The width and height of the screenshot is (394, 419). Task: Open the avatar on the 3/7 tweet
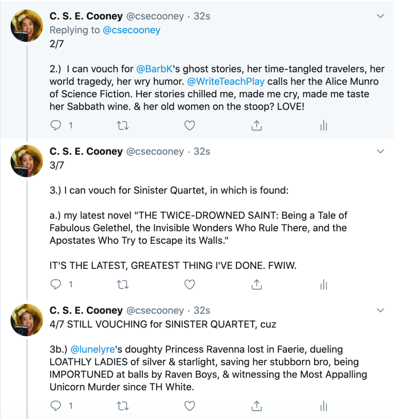(27, 161)
